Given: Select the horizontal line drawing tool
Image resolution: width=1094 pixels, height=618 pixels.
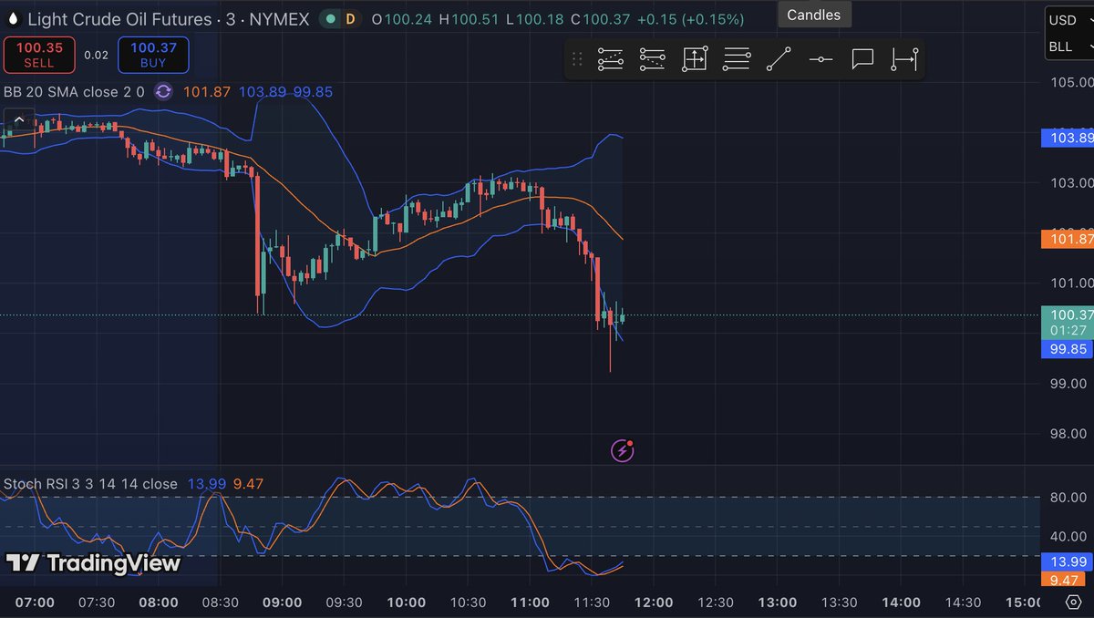Looking at the screenshot, I should pyautogui.click(x=820, y=60).
